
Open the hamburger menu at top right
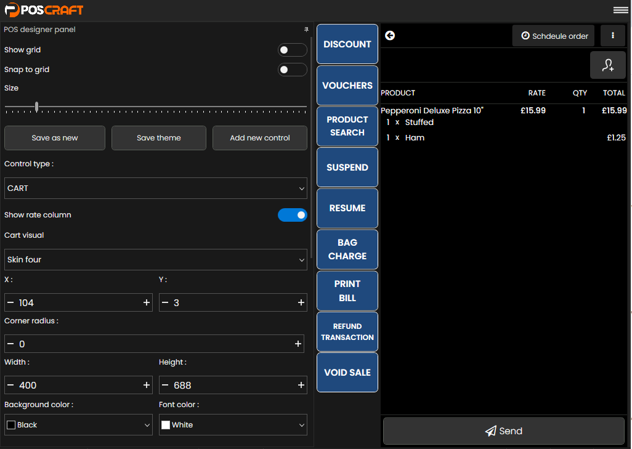click(x=620, y=10)
